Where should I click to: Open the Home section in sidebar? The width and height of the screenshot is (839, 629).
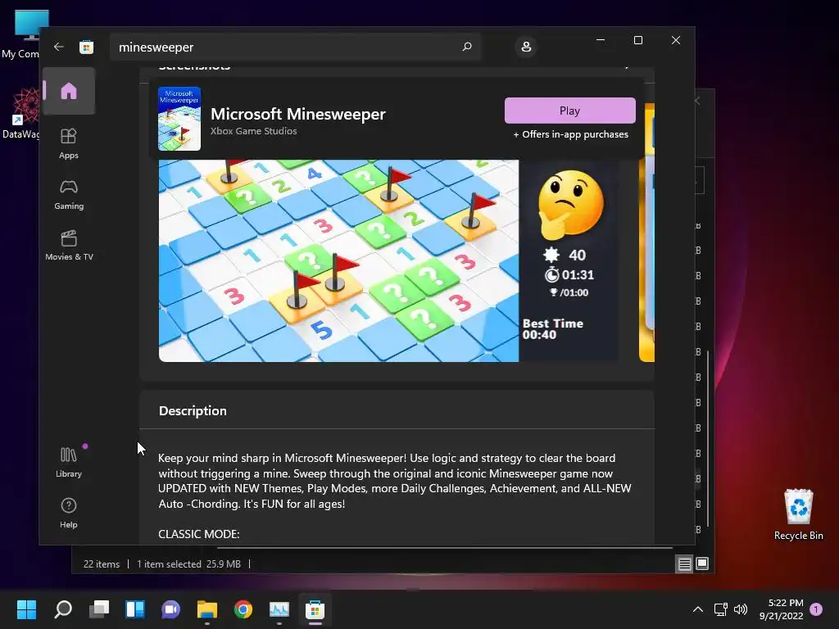(69, 91)
